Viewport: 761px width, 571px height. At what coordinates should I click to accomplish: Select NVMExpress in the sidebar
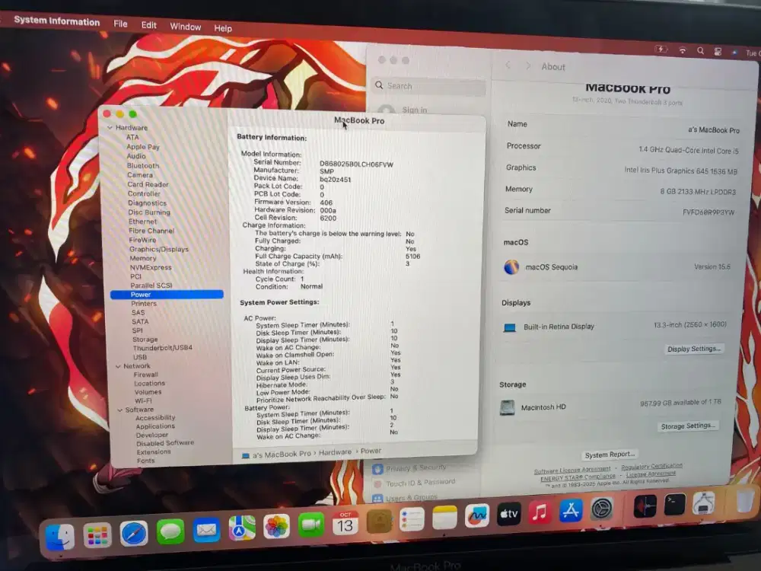point(151,267)
